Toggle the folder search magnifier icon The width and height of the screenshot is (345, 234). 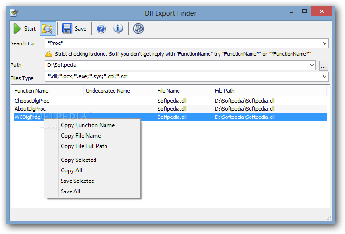tap(48, 29)
